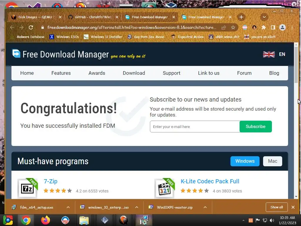
Task: Open Features in site navigation
Action: pos(61,73)
